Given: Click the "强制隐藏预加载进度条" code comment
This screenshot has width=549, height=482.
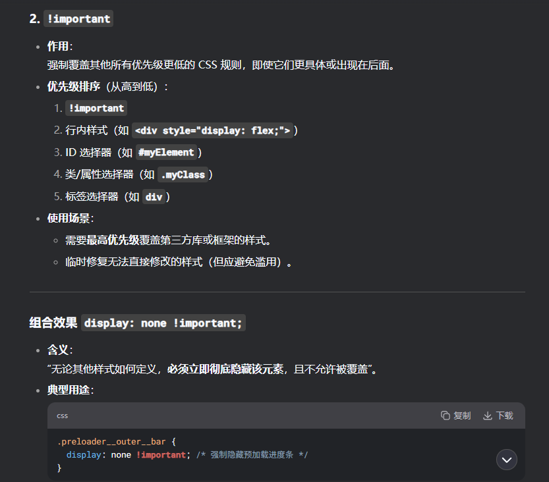Looking at the screenshot, I should pyautogui.click(x=252, y=455).
